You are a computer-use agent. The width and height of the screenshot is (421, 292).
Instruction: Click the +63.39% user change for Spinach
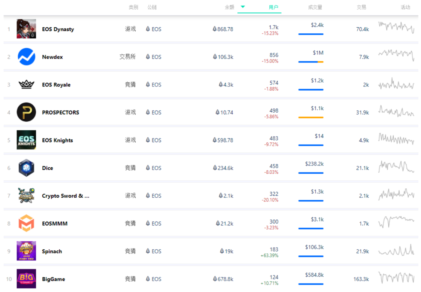(269, 255)
